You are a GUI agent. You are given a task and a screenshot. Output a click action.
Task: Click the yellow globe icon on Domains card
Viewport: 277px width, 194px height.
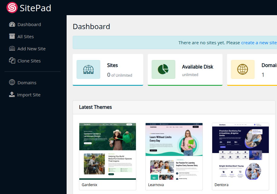(242, 69)
